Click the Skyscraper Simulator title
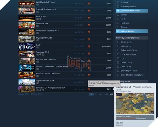The image size is (158, 127). (x=44, y=38)
